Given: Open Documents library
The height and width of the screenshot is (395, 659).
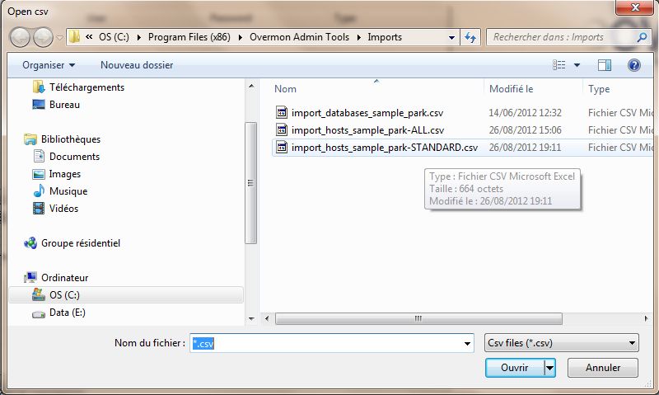Looking at the screenshot, I should pyautogui.click(x=74, y=157).
